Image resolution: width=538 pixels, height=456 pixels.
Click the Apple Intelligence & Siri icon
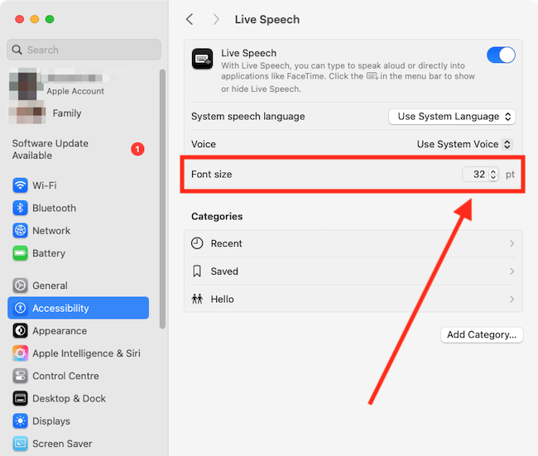(21, 353)
